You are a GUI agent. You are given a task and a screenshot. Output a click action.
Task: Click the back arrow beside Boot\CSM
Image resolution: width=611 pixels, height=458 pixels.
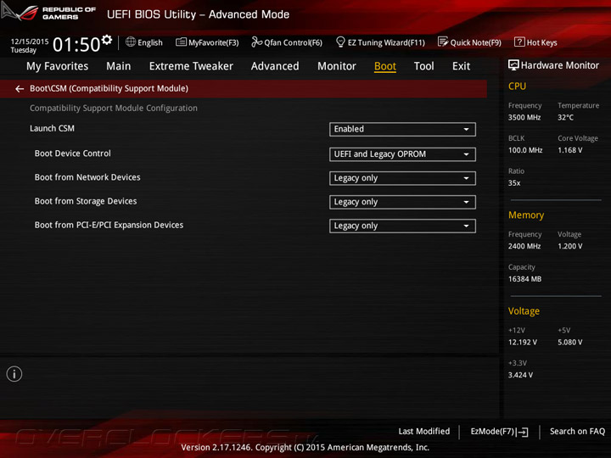20,89
